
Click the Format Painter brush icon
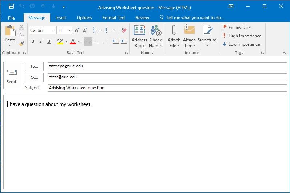[x=21, y=44]
